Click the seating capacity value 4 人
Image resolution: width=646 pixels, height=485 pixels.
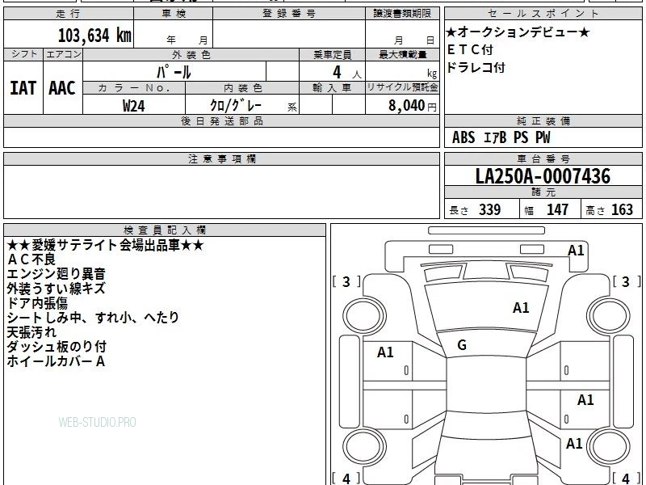pyautogui.click(x=346, y=73)
